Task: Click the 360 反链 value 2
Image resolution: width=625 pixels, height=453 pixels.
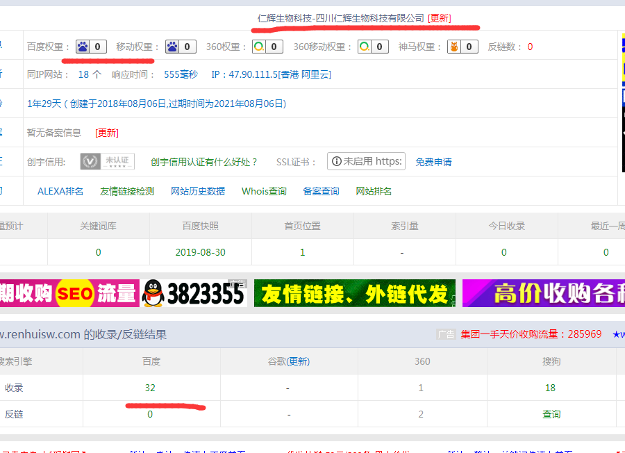Action: click(421, 414)
